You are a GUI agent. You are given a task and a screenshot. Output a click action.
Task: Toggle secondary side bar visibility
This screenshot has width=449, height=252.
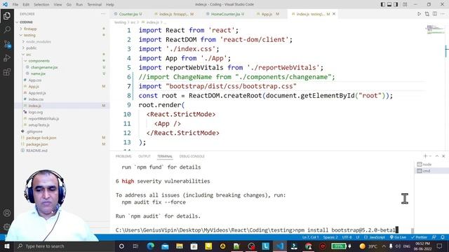tap(396, 4)
